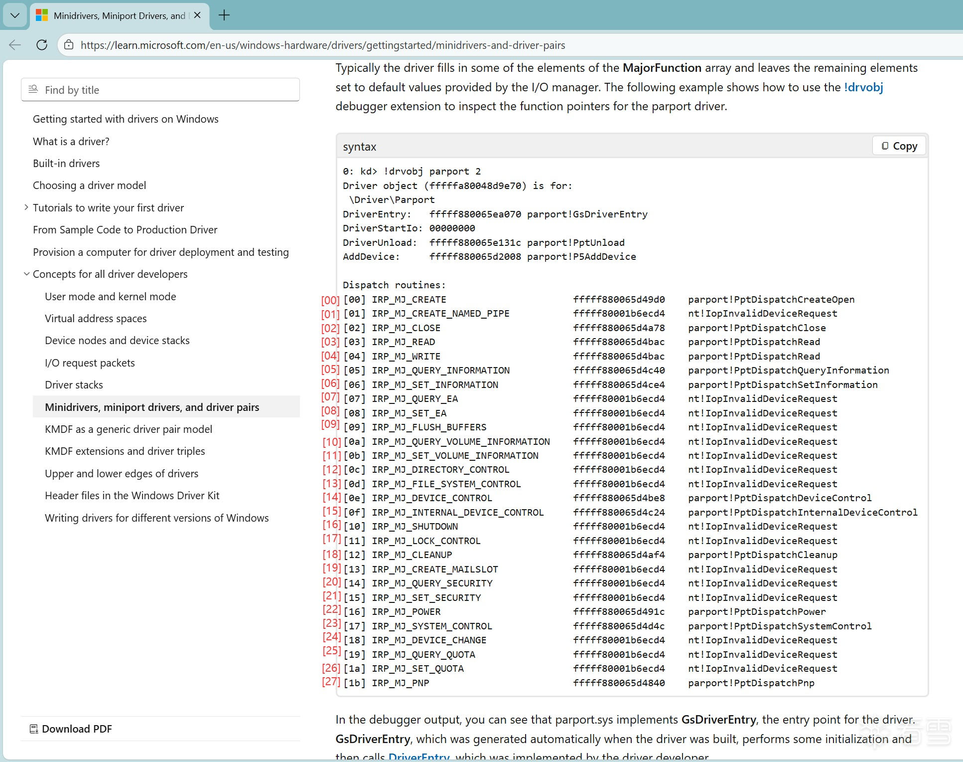This screenshot has height=762, width=963.
Task: Expand Tutorials to write your first driver
Action: [26, 207]
